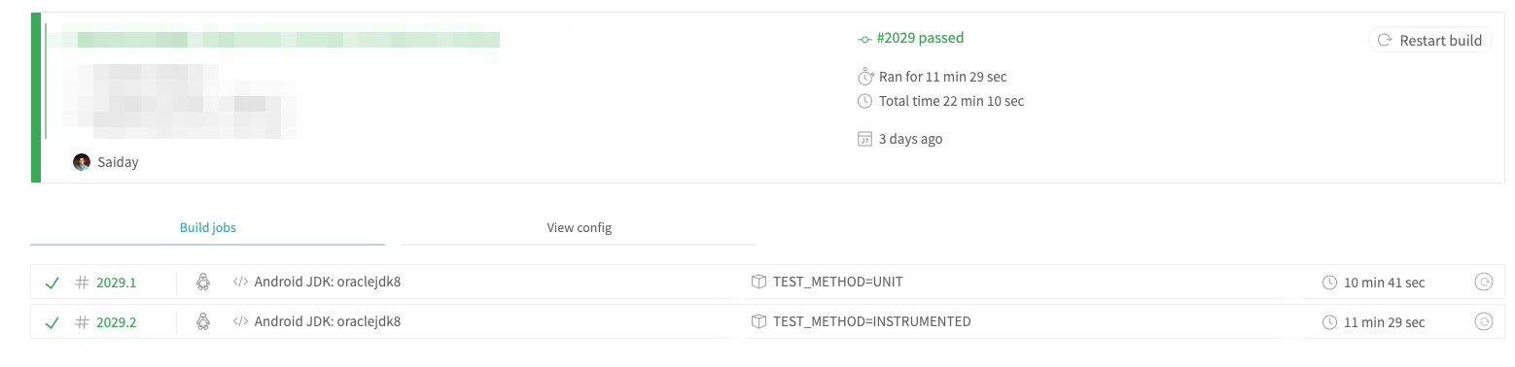Open the View config tab

(x=580, y=228)
